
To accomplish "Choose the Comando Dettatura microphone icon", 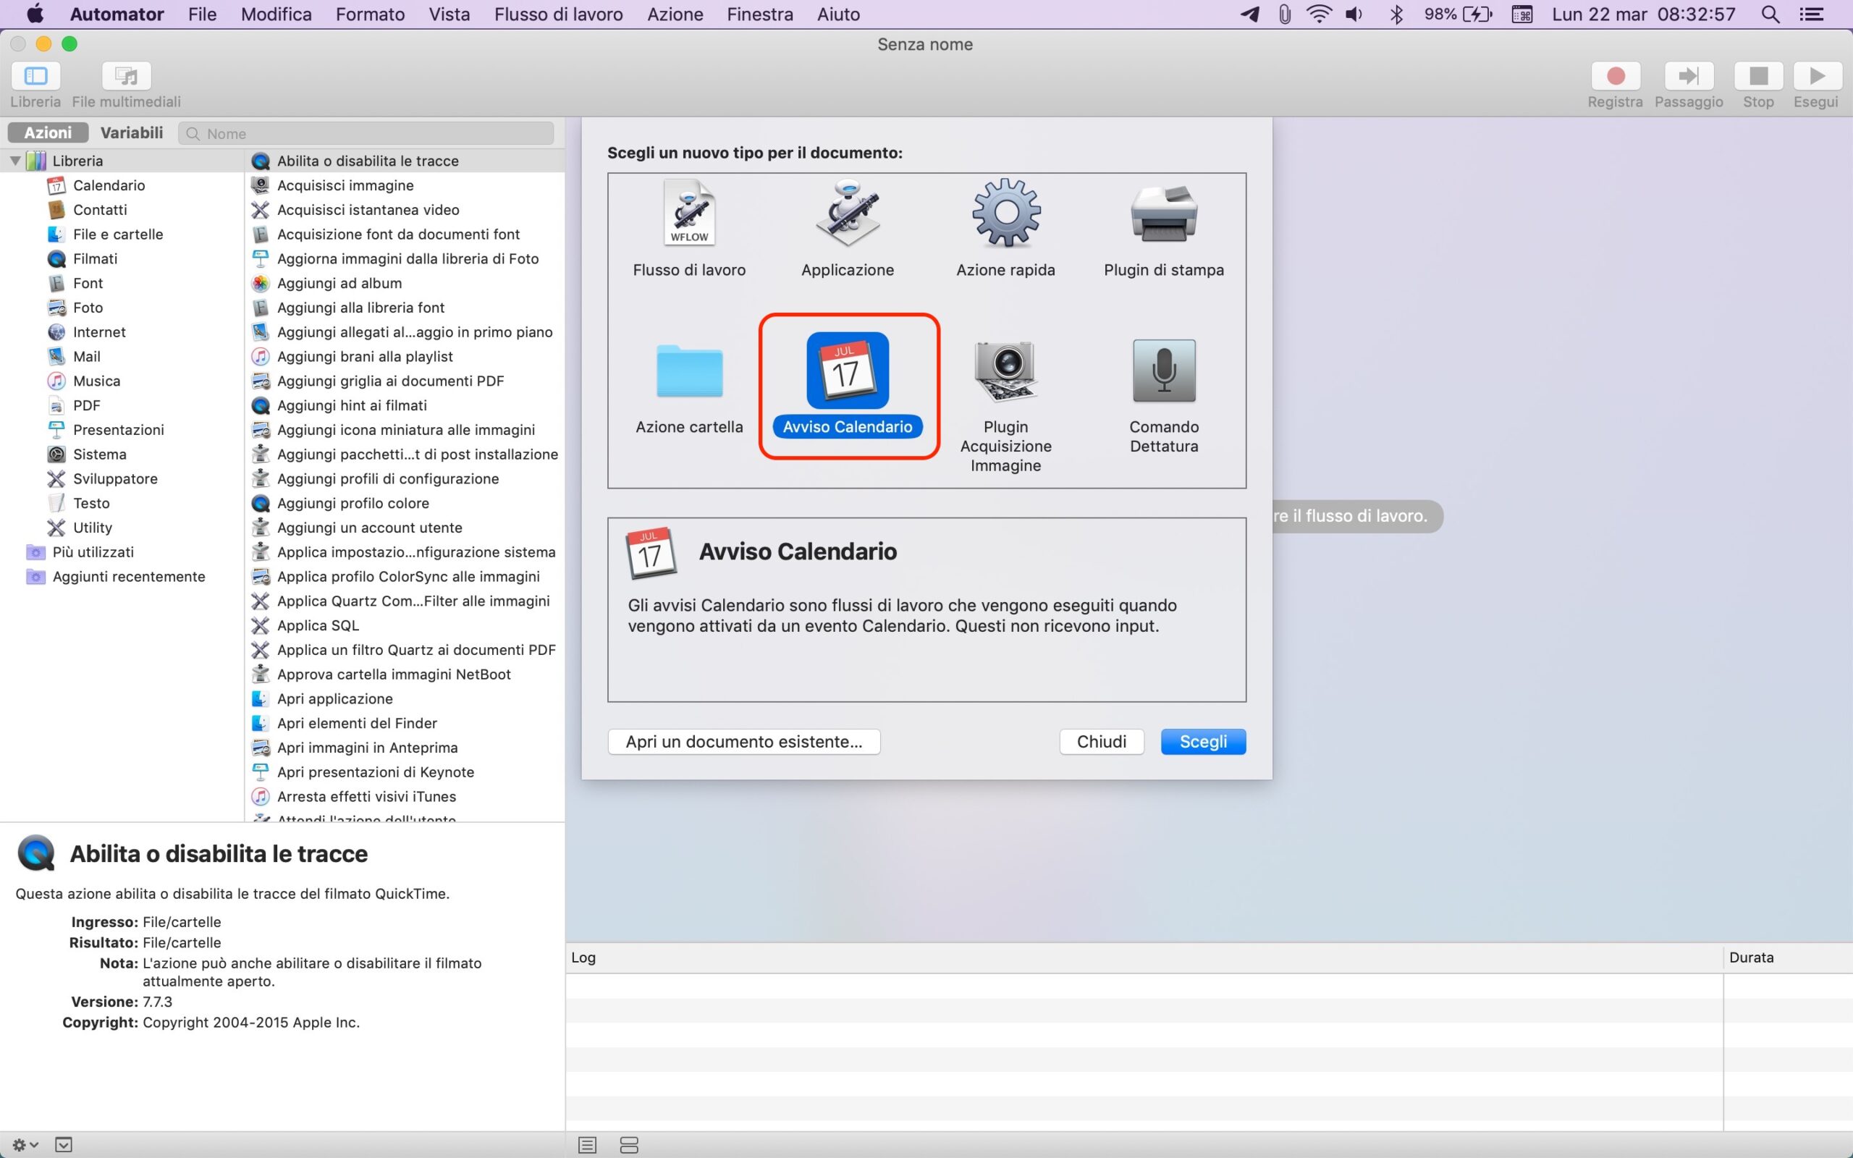I will [1163, 371].
